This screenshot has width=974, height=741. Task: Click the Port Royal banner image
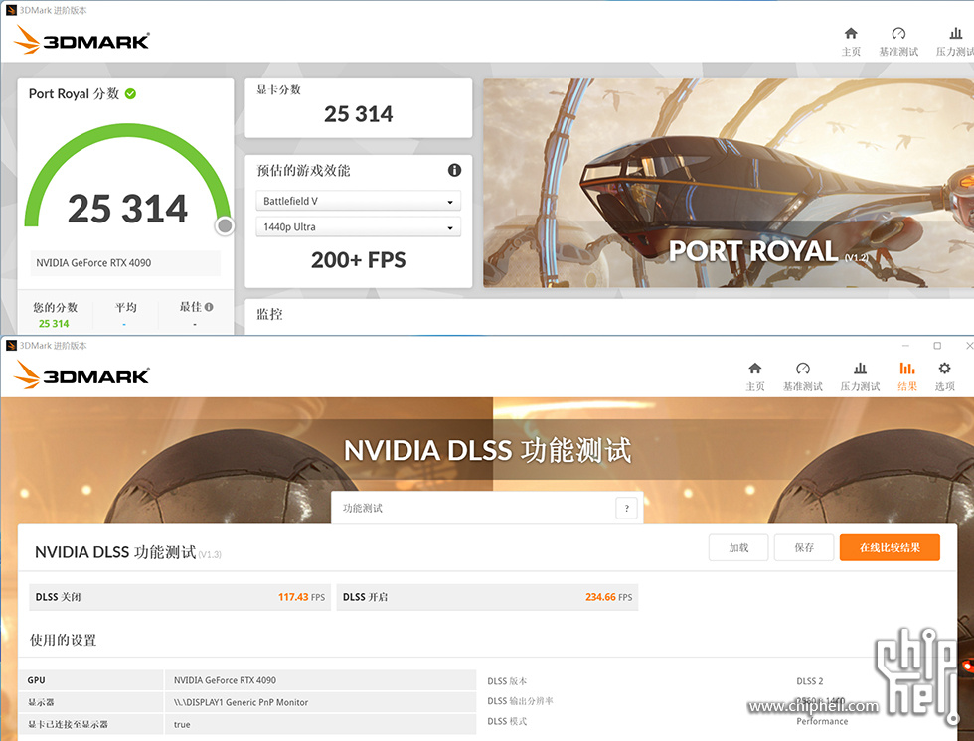click(728, 183)
